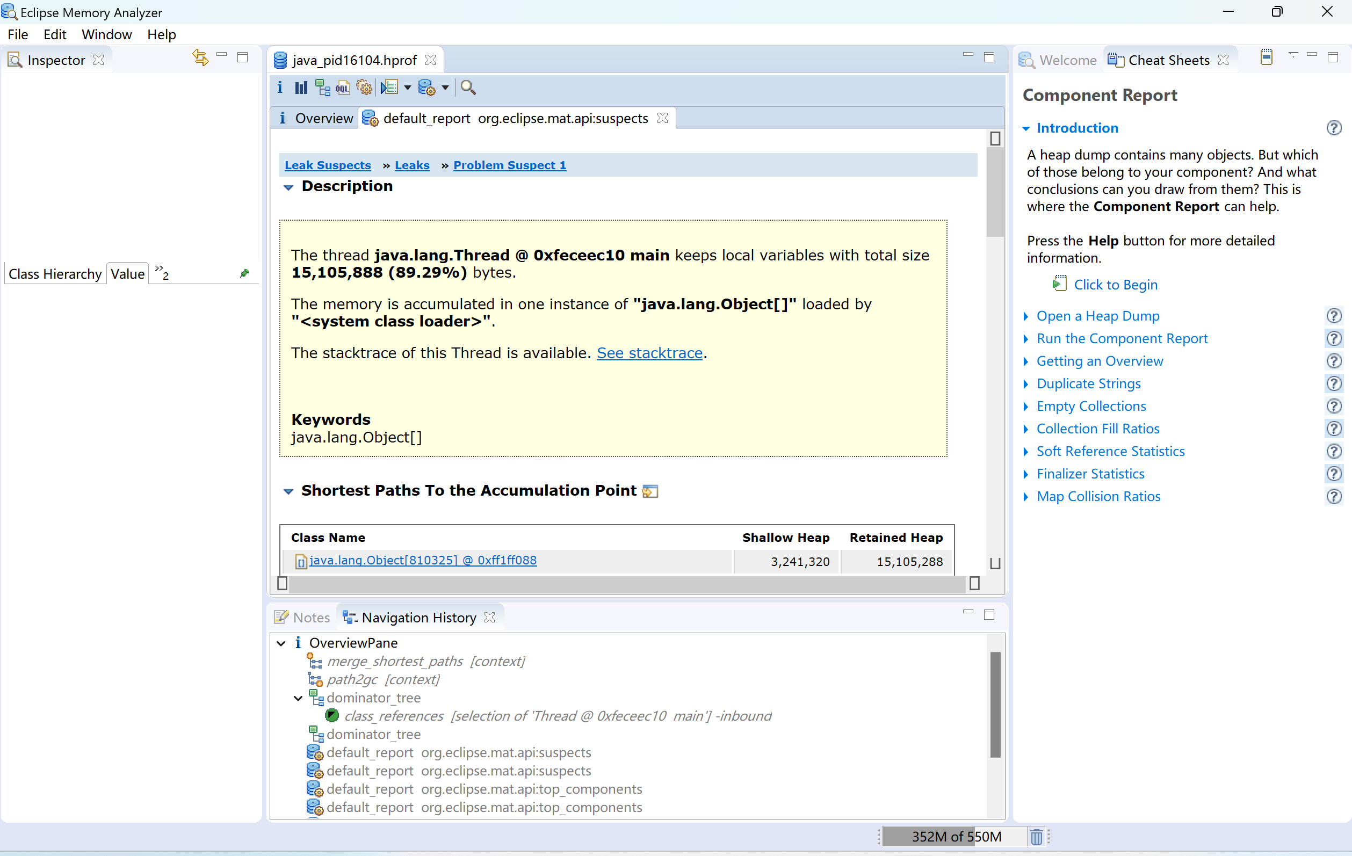Image resolution: width=1352 pixels, height=856 pixels.
Task: Click the 352M of 550M heap status bar
Action: (x=956, y=837)
